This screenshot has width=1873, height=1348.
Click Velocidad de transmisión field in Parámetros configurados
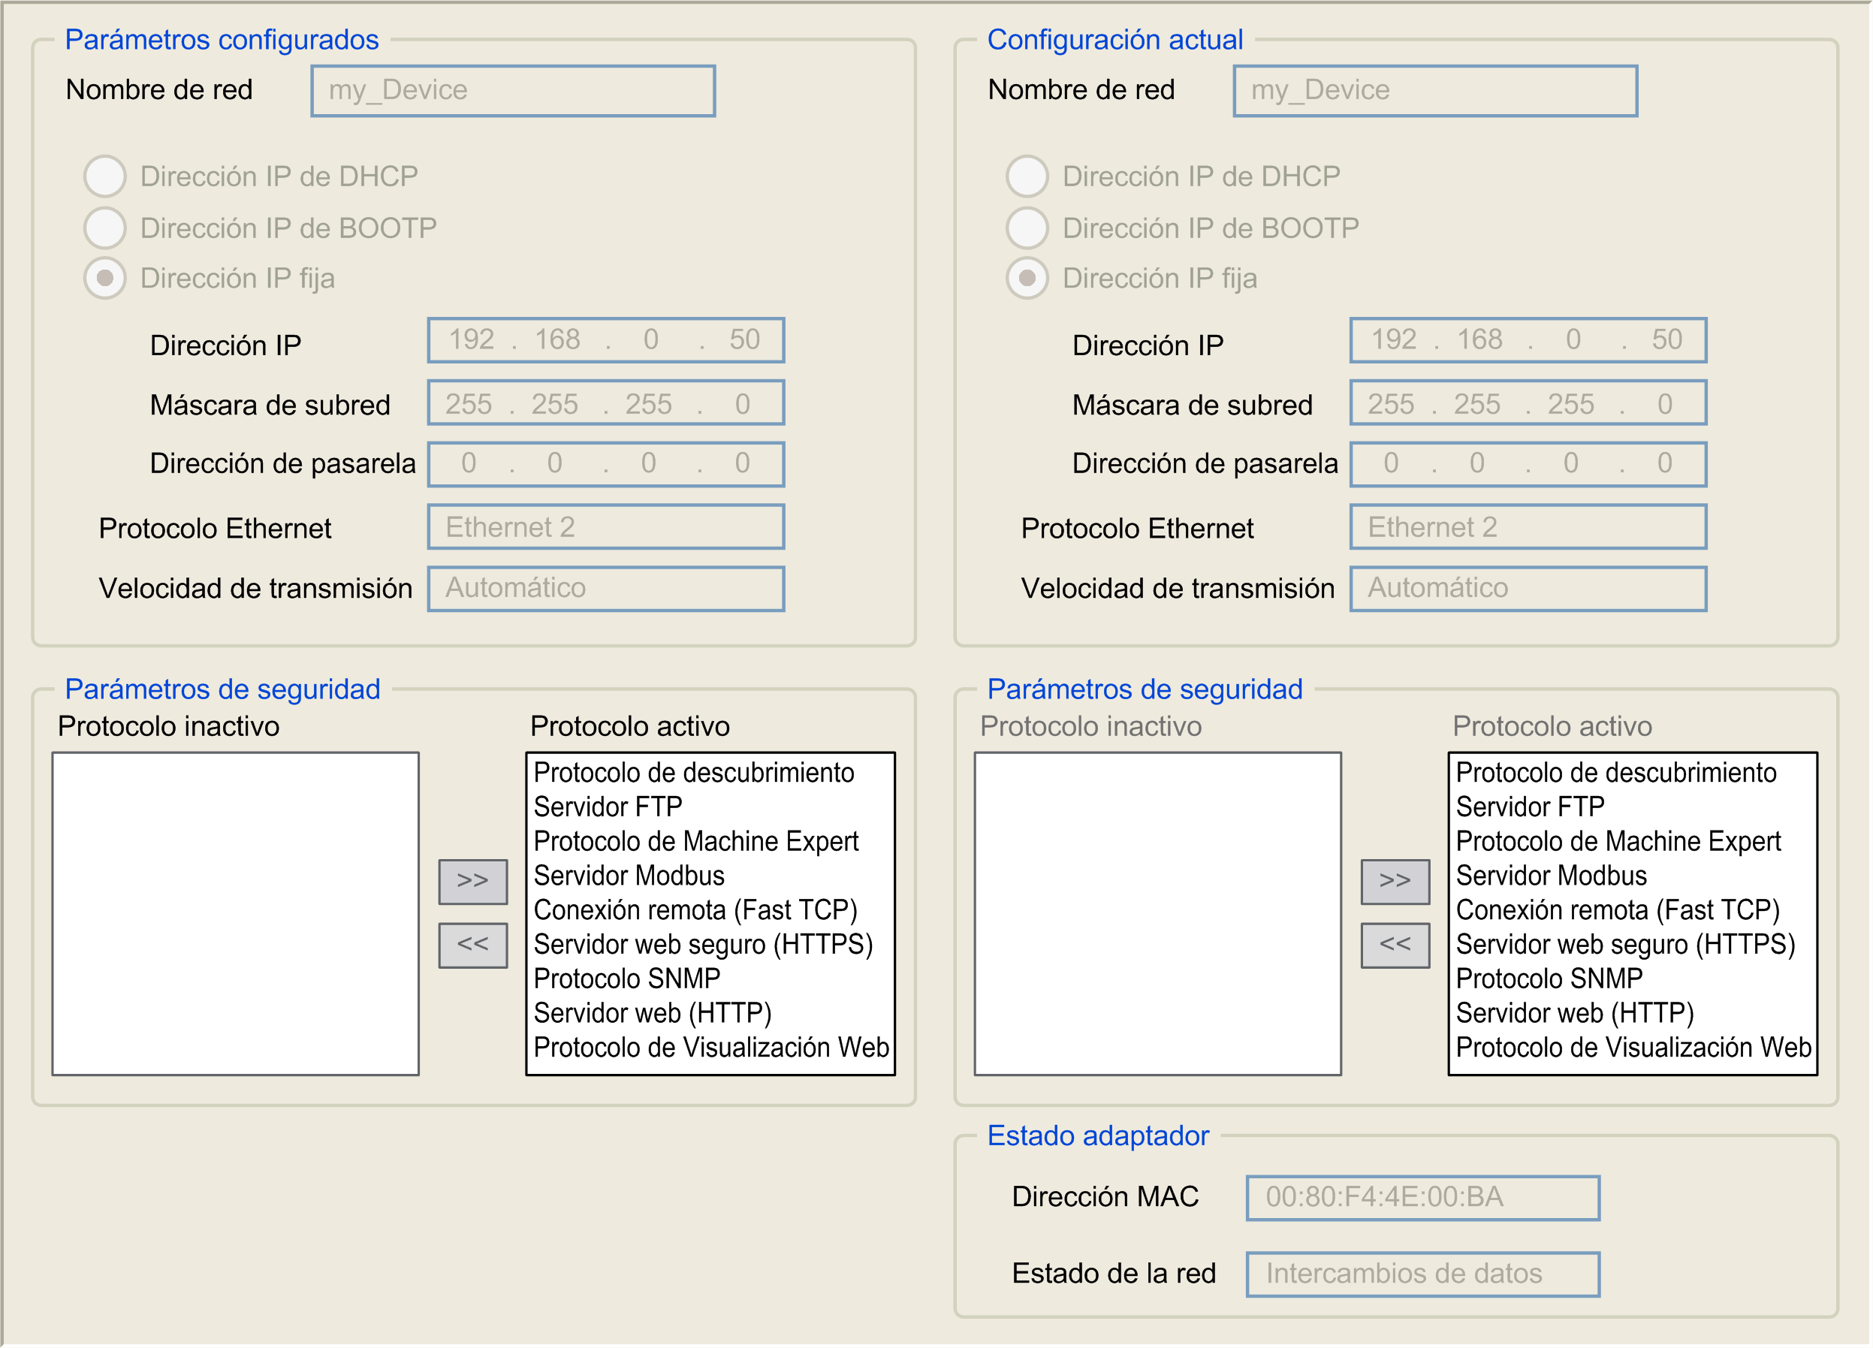pyautogui.click(x=605, y=589)
